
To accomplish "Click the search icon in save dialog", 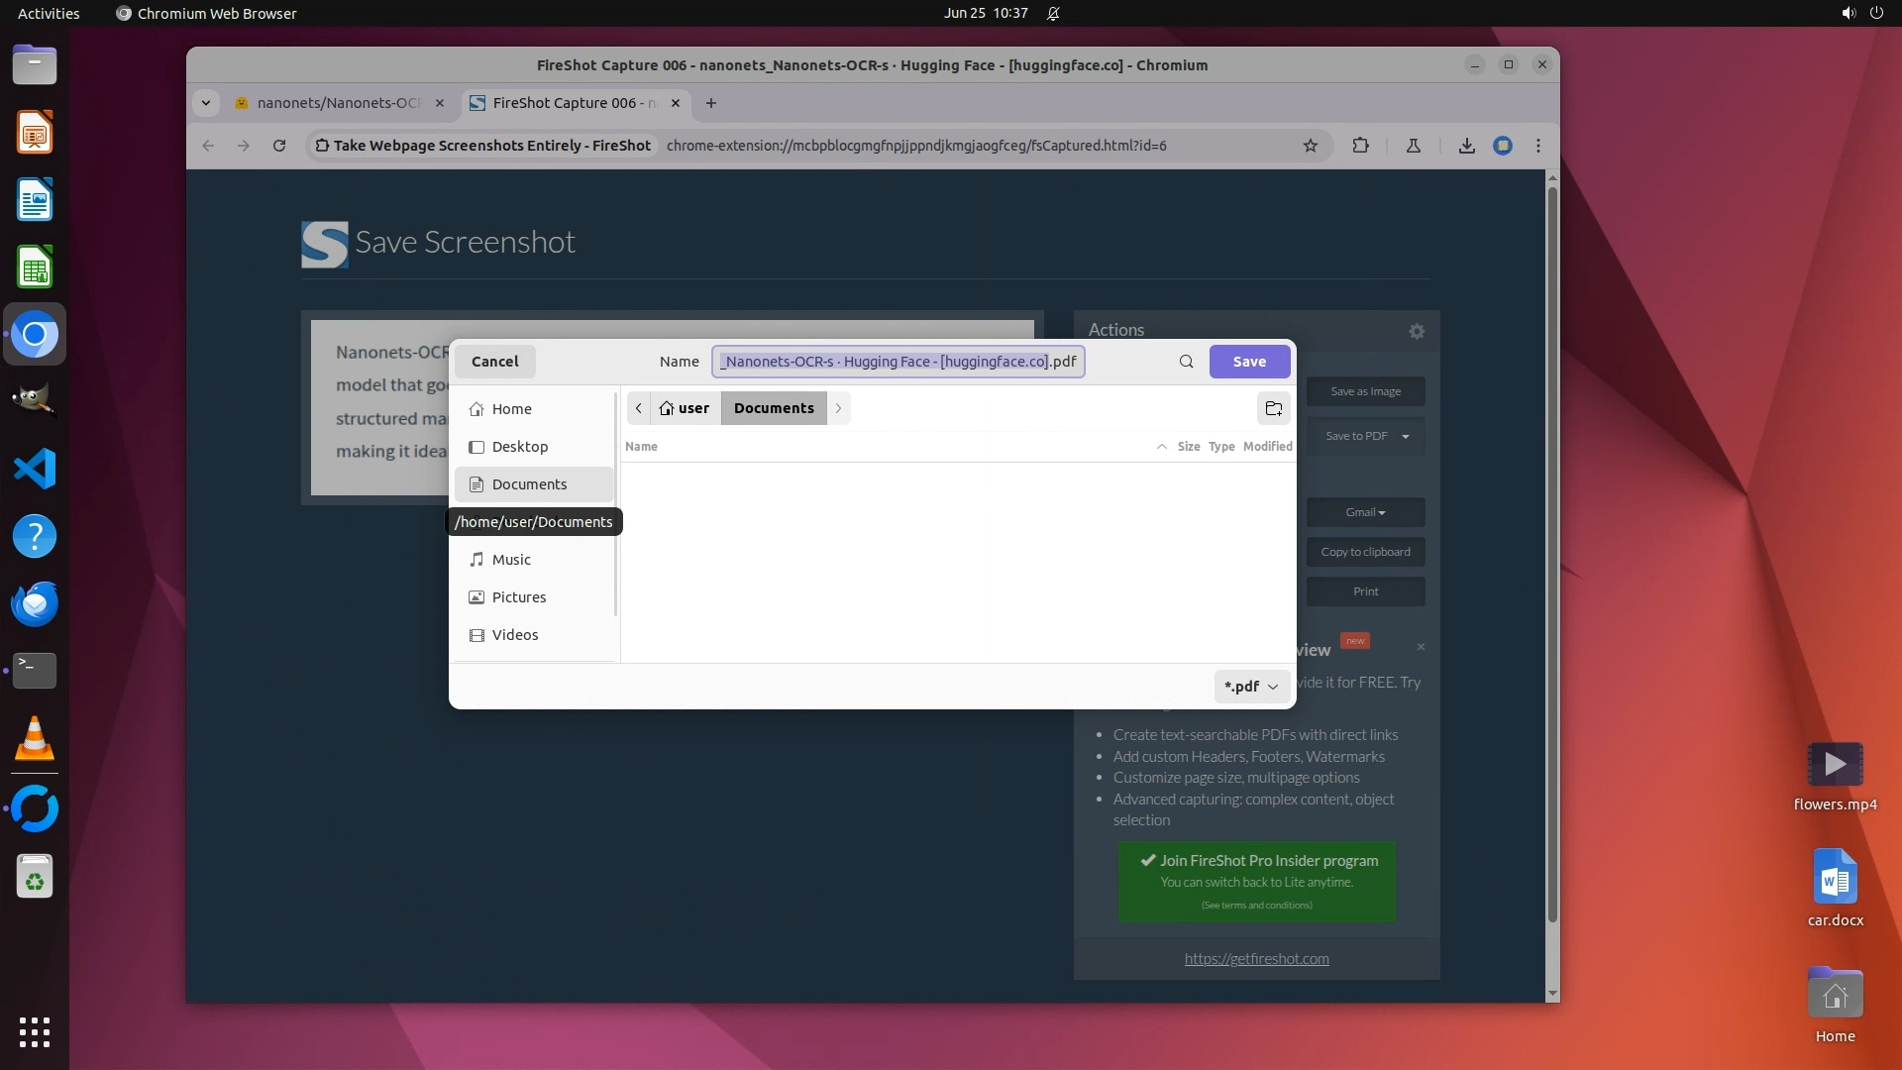I will 1186,362.
